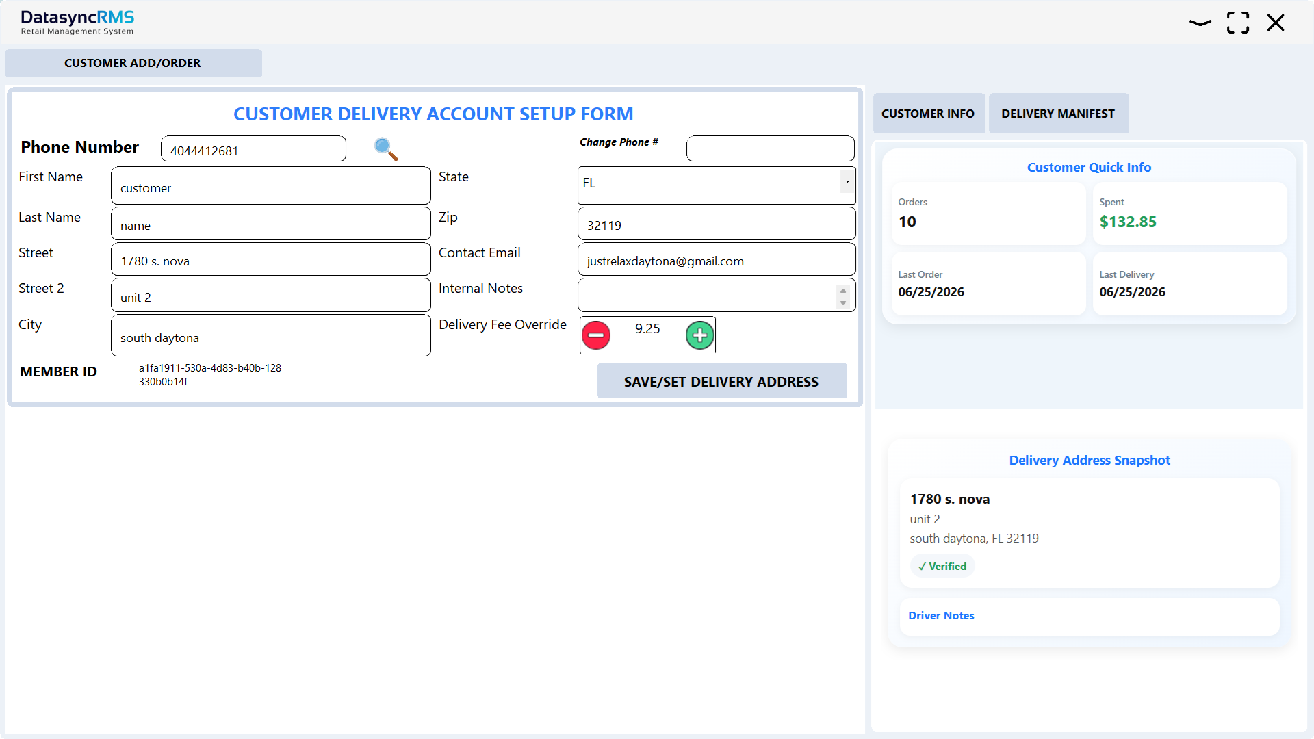Decrease delivery fee with red minus button
Viewport: 1314px width, 739px height.
(x=596, y=335)
